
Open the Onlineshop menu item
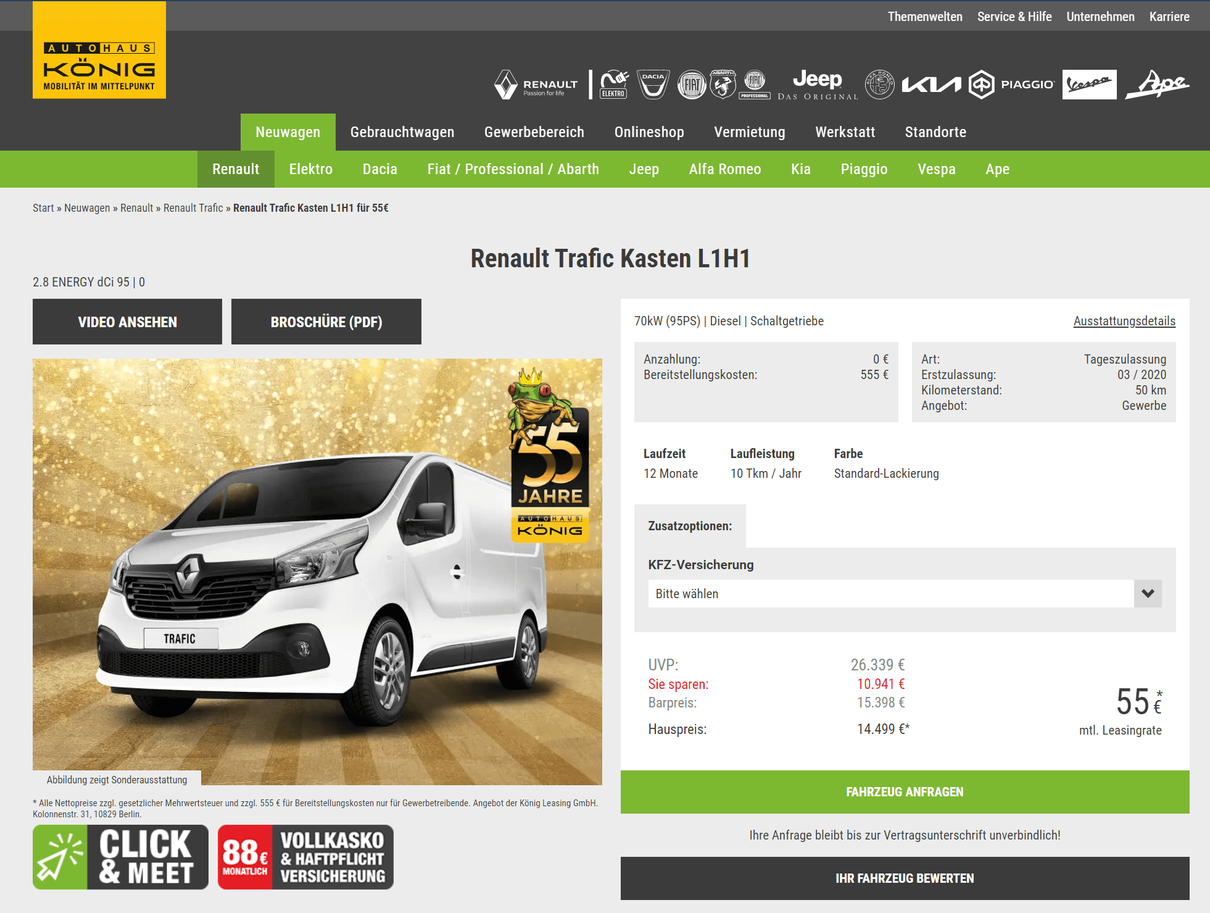coord(649,132)
